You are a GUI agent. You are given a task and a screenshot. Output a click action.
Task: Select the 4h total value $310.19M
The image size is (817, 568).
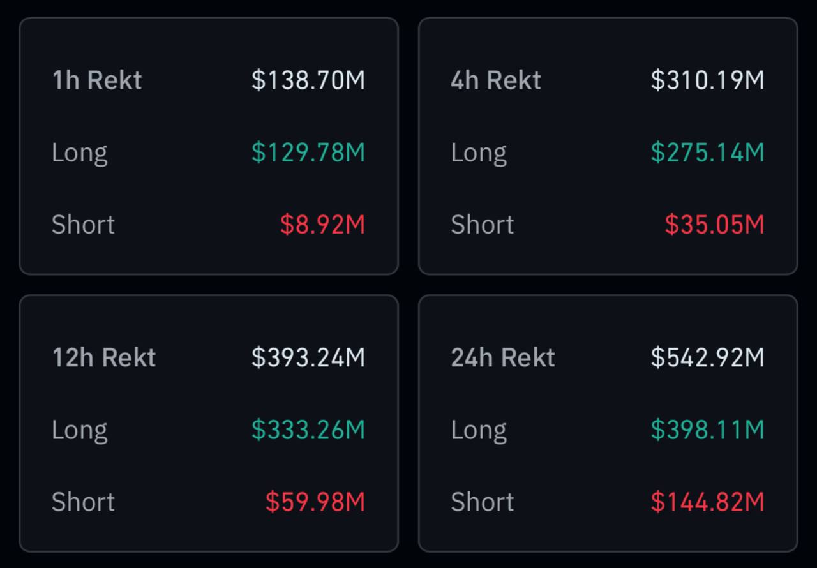pos(707,80)
